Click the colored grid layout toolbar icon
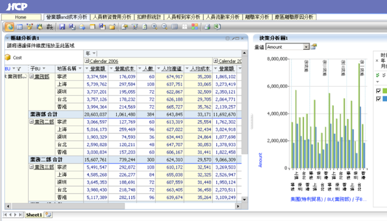The width and height of the screenshot is (387, 221). click(194, 26)
